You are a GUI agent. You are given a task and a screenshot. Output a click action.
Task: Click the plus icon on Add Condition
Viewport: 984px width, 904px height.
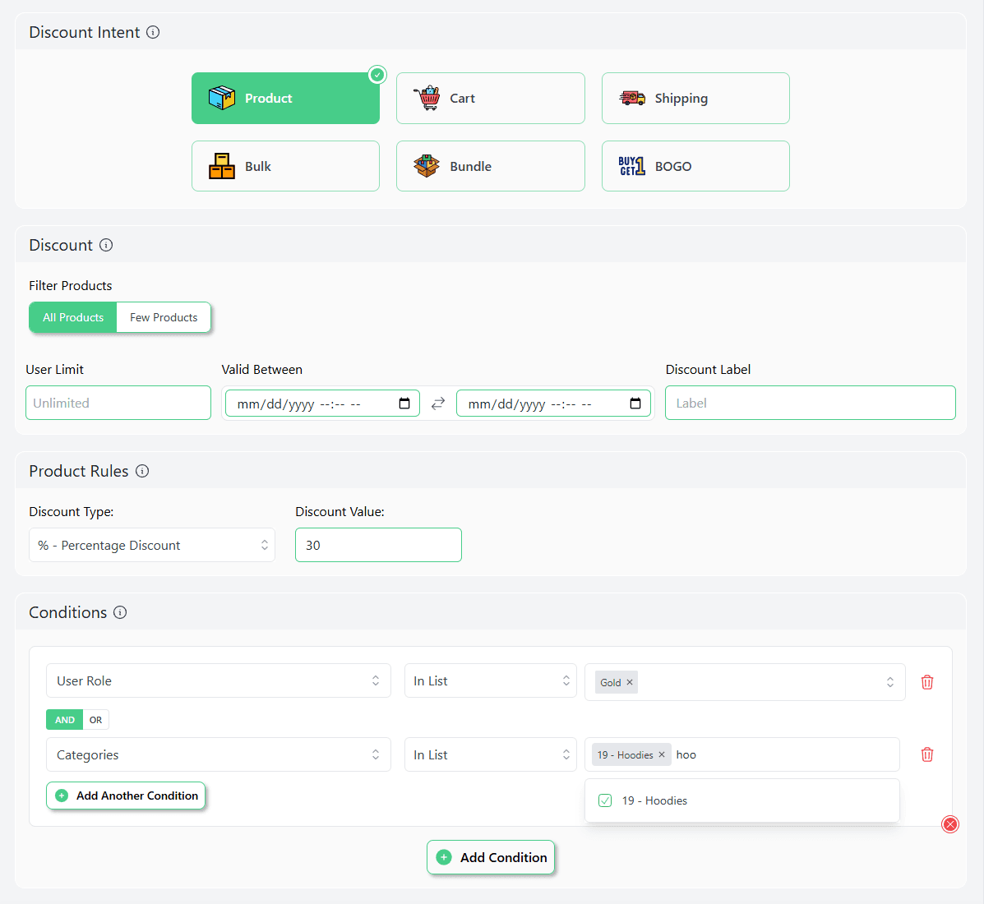[x=444, y=857]
